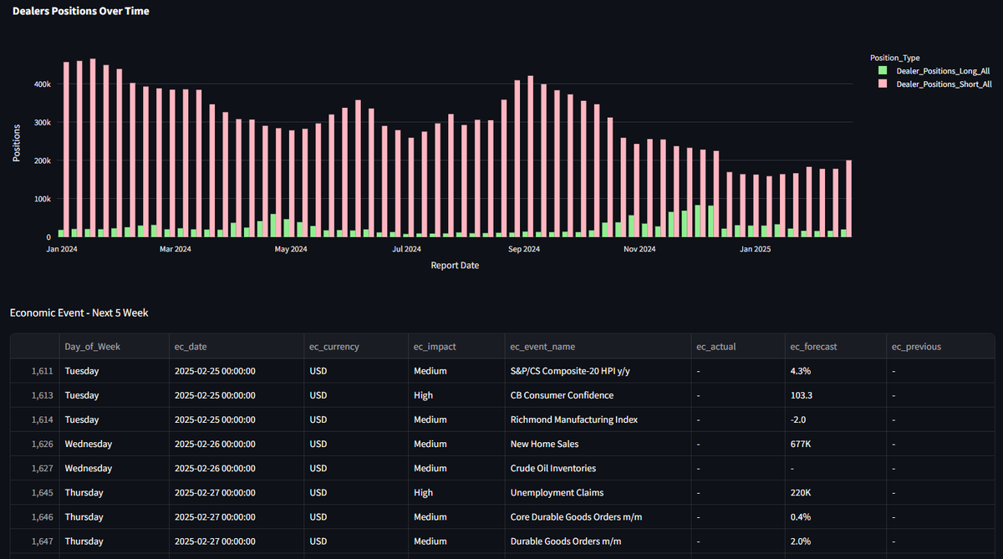The height and width of the screenshot is (559, 1003).
Task: Sort by the ec_forecast column header
Action: click(x=834, y=347)
